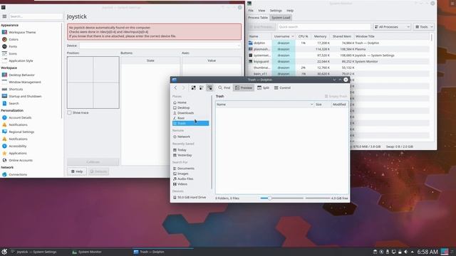This screenshot has height=256, width=456.
Task: Click the Calibrate button
Action: (93, 161)
